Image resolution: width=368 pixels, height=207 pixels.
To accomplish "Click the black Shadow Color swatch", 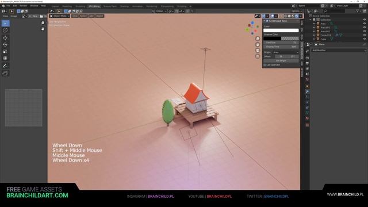I will pos(272,39).
